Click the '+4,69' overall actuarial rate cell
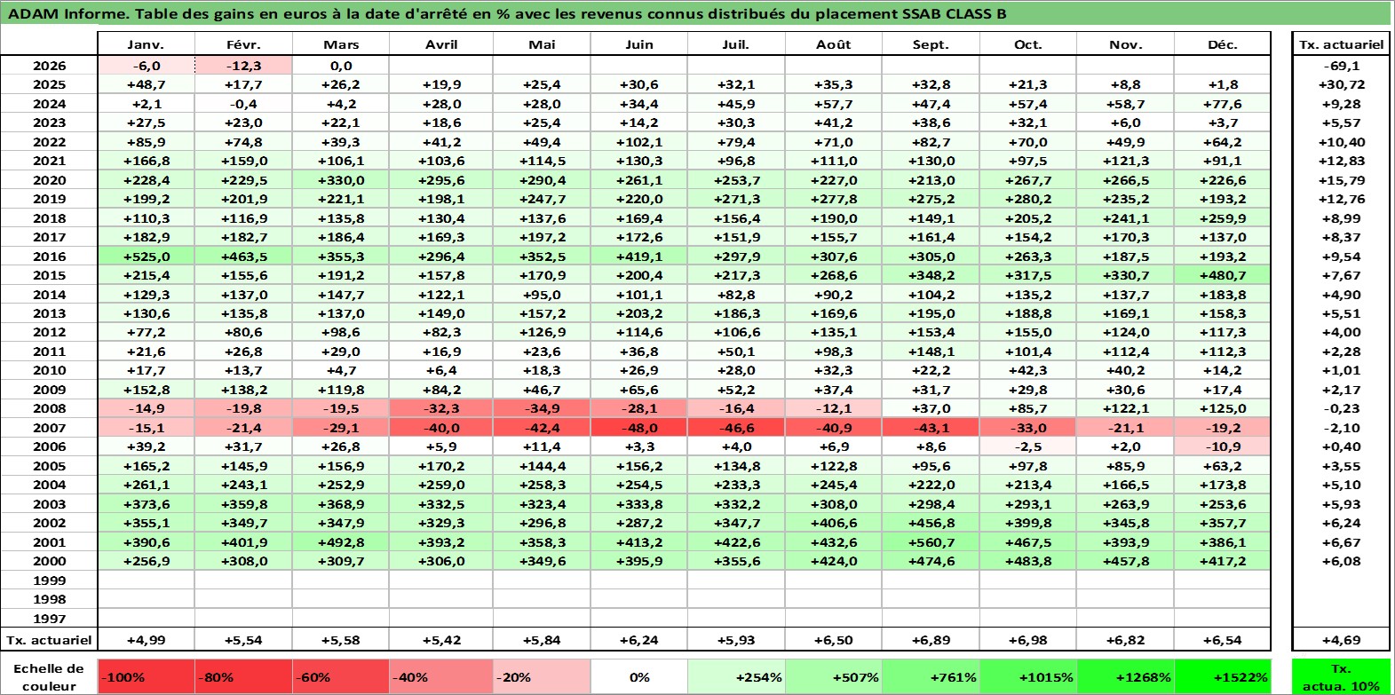This screenshot has height=695, width=1395. 1341,639
